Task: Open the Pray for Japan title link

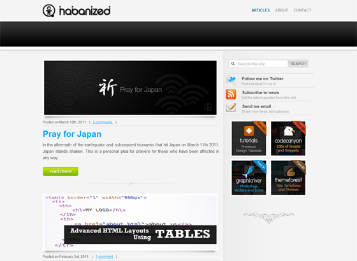Action: 72,134
